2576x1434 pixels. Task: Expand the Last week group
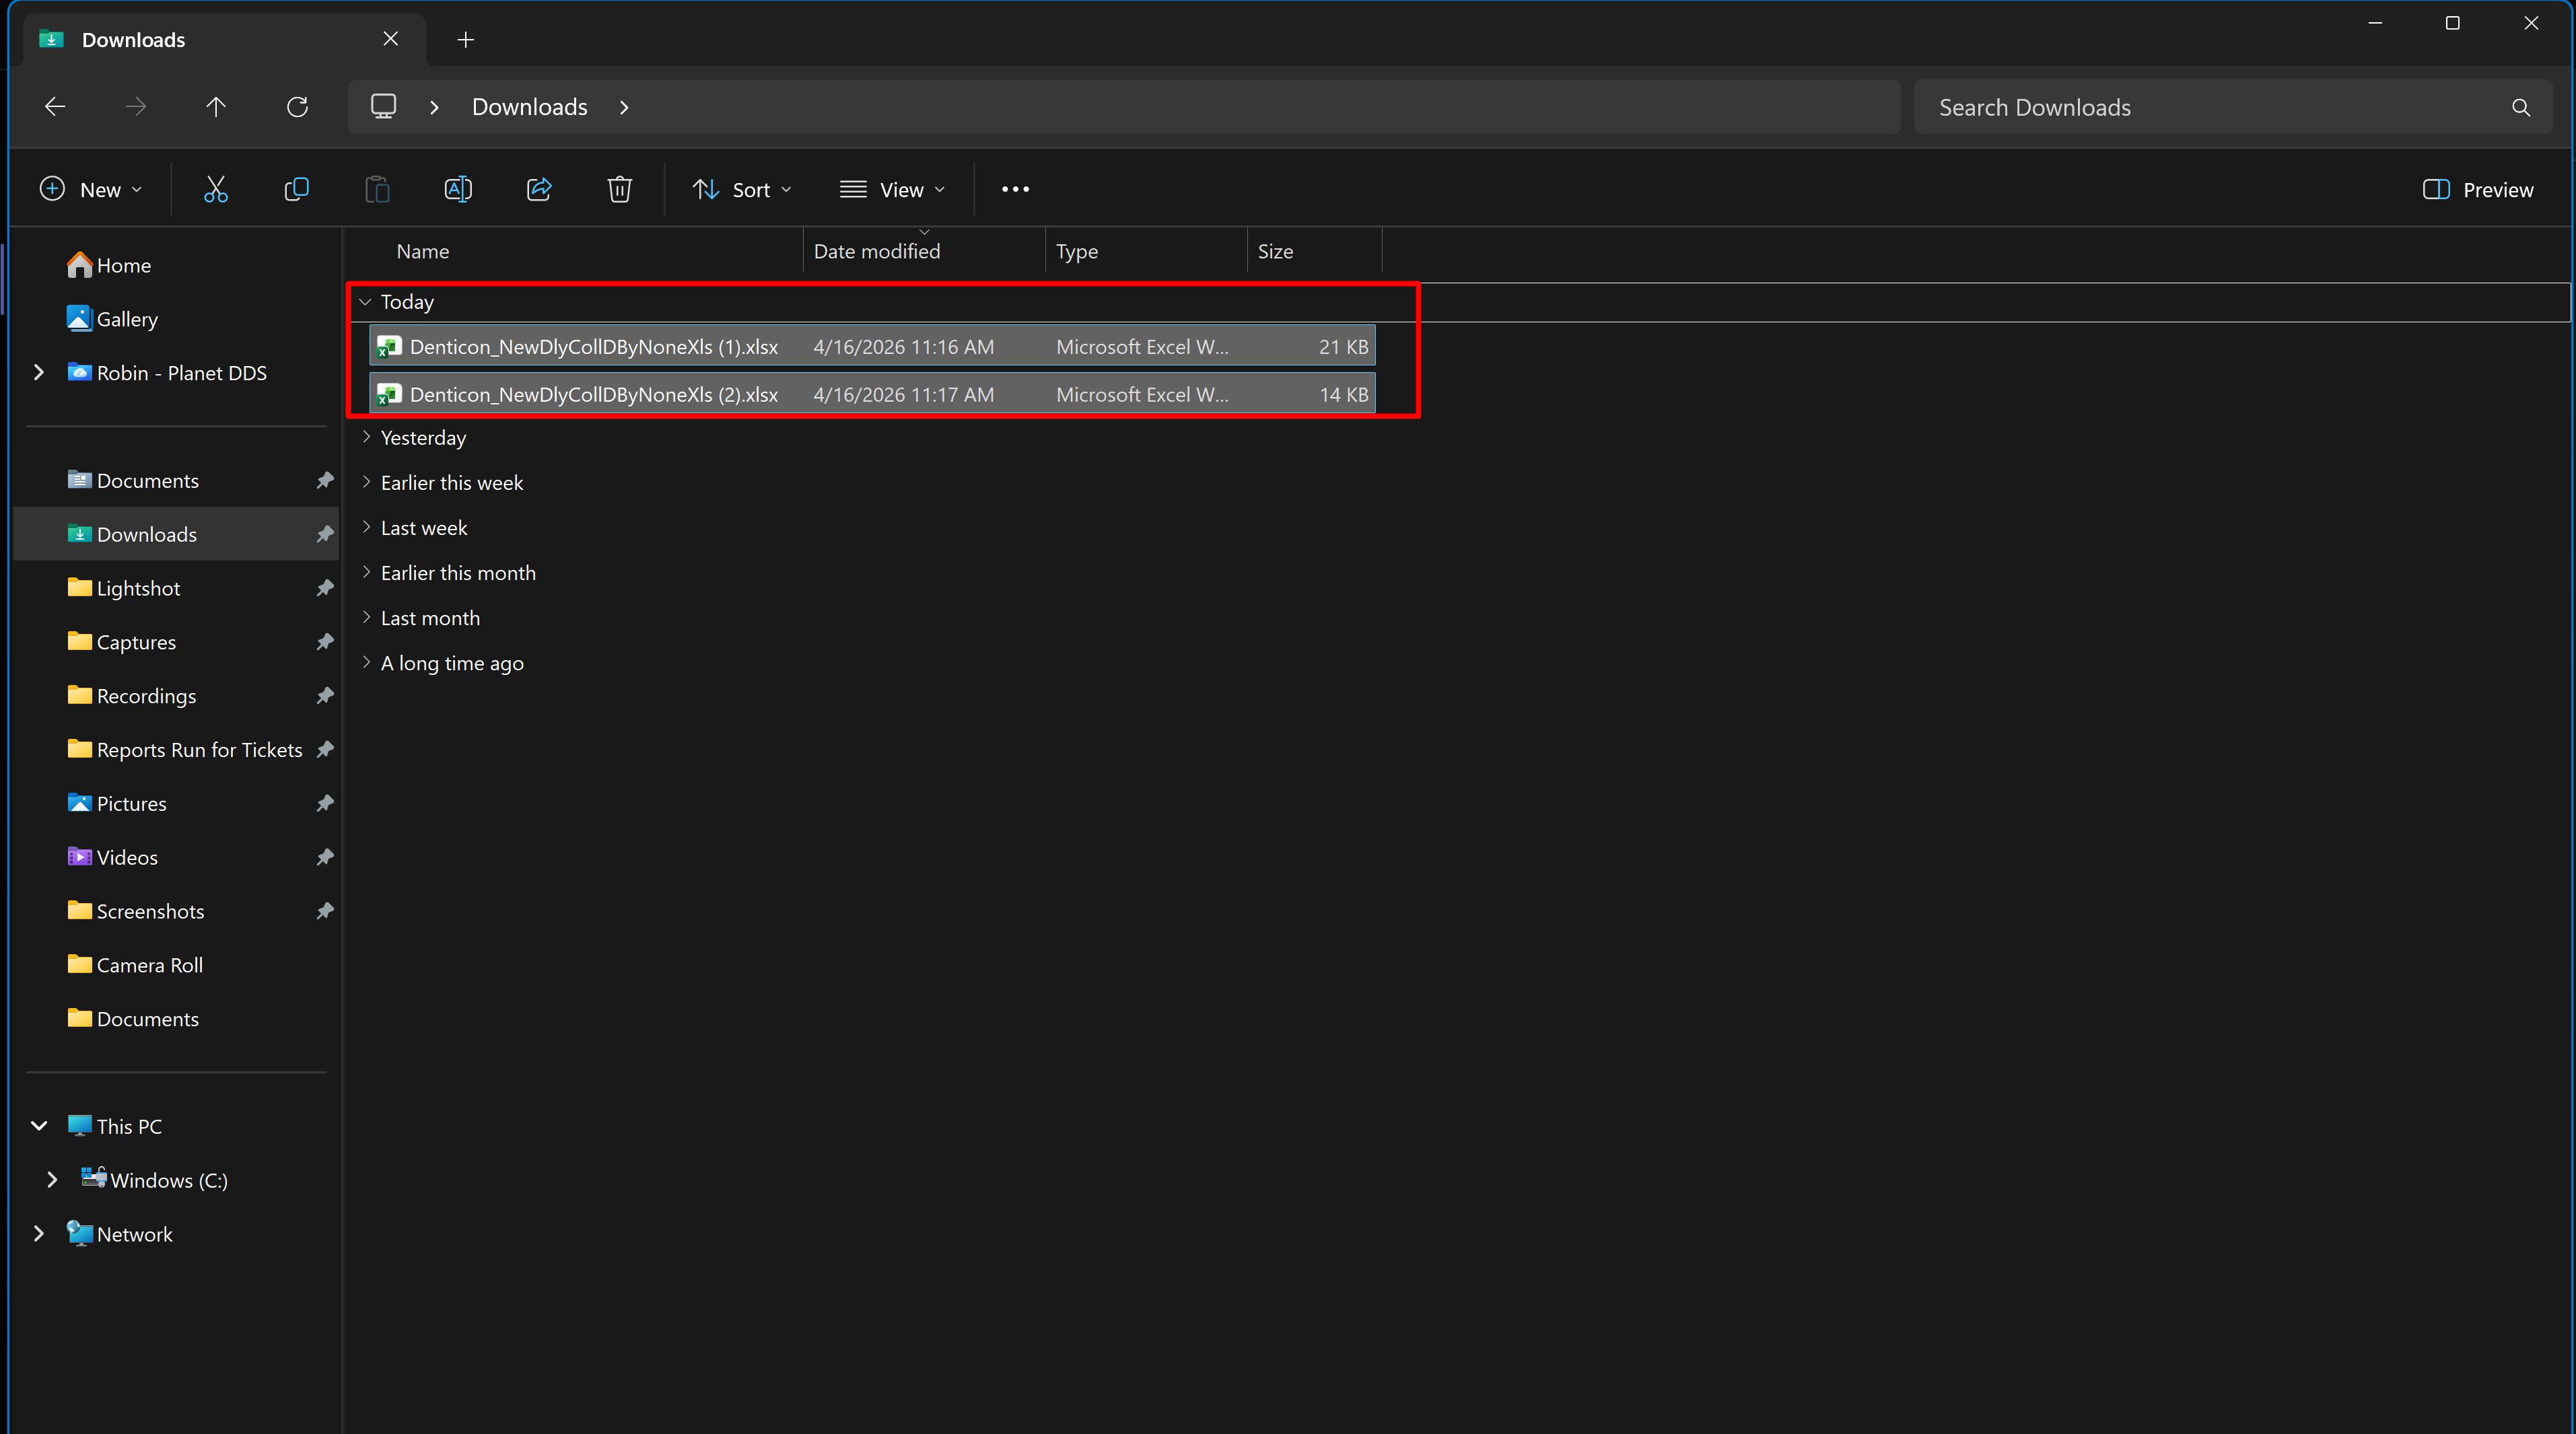click(x=366, y=527)
